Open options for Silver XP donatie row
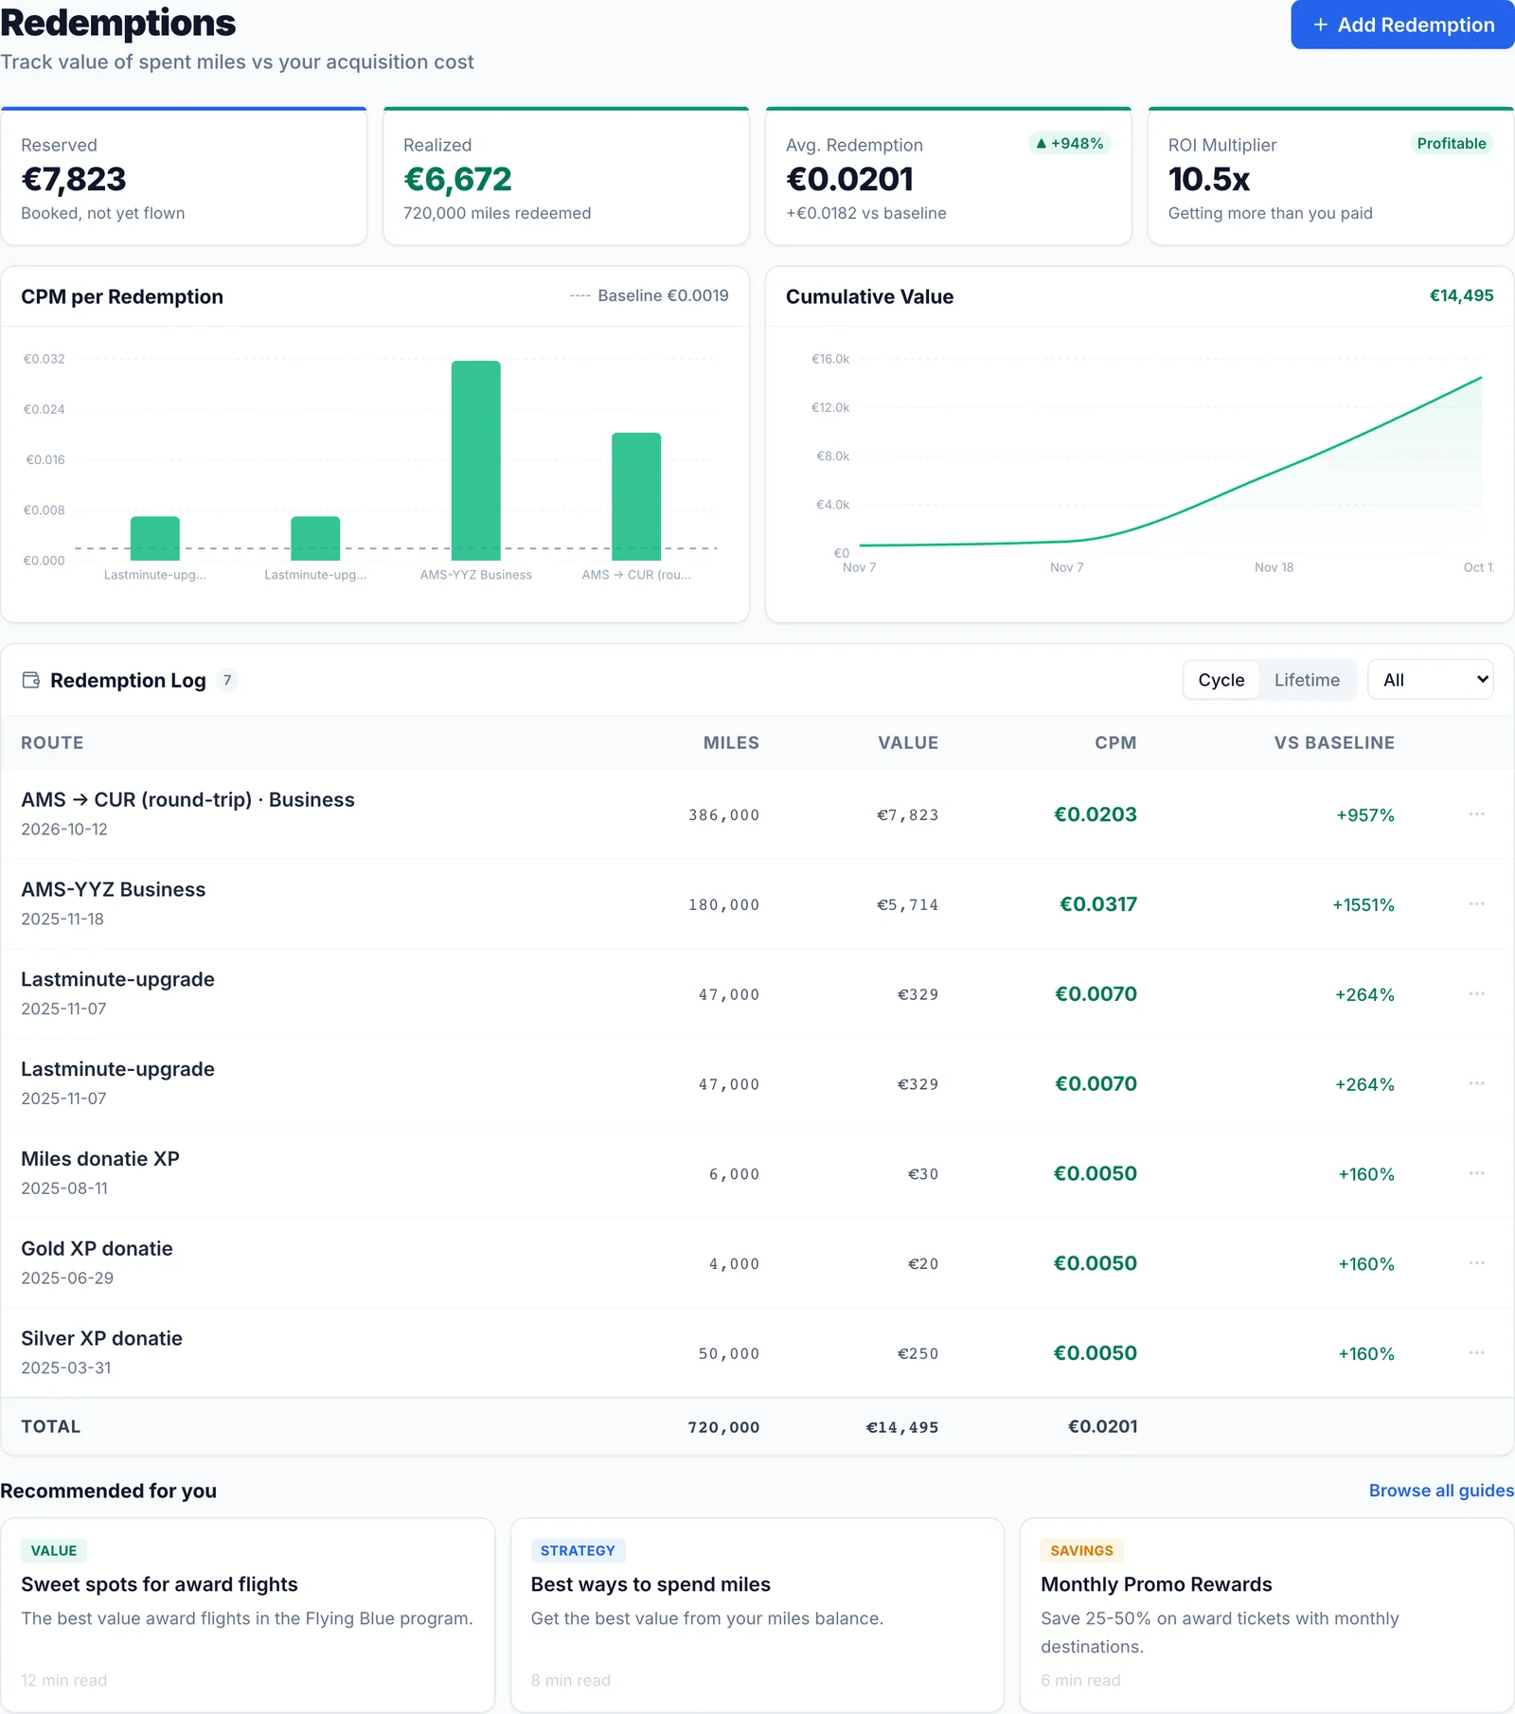This screenshot has width=1515, height=1714. (x=1476, y=1353)
